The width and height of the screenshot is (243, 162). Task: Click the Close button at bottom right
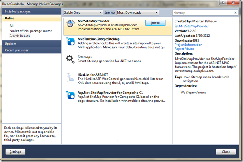tap(226, 152)
